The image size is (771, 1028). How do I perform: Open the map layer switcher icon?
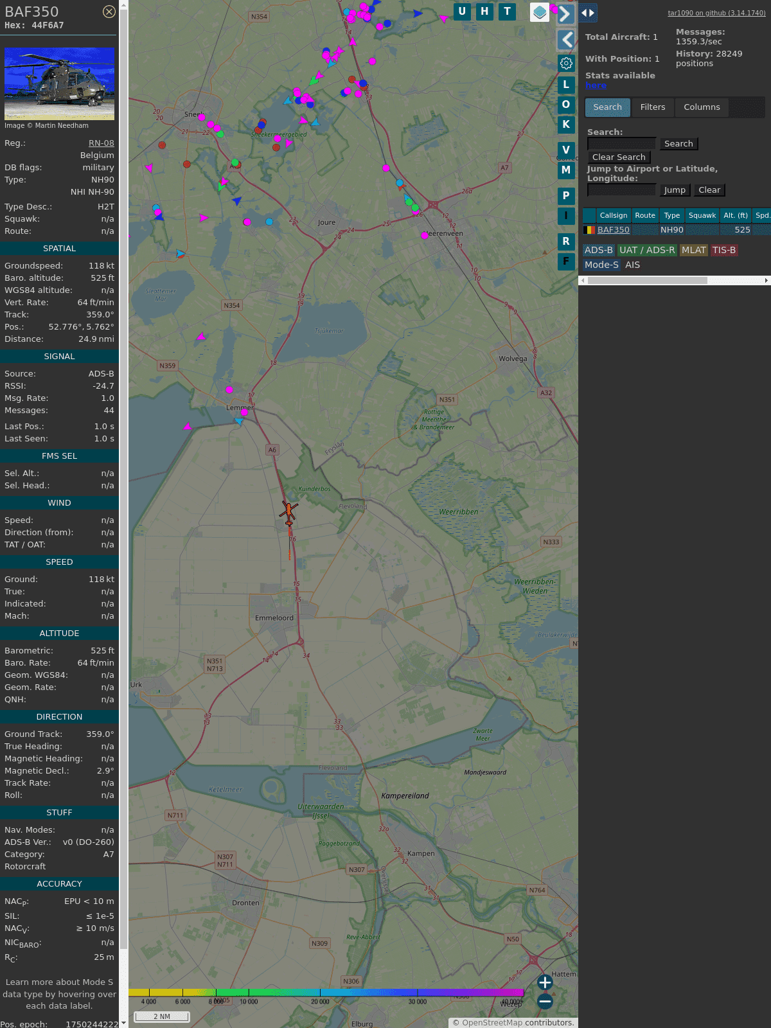click(540, 12)
